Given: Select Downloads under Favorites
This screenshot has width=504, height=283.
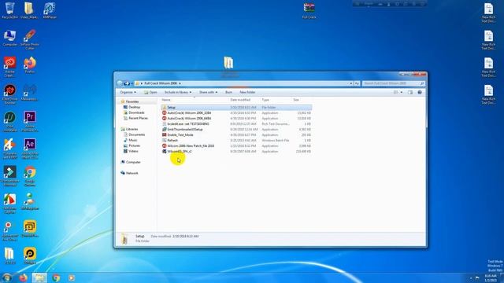Looking at the screenshot, I should click(136, 112).
